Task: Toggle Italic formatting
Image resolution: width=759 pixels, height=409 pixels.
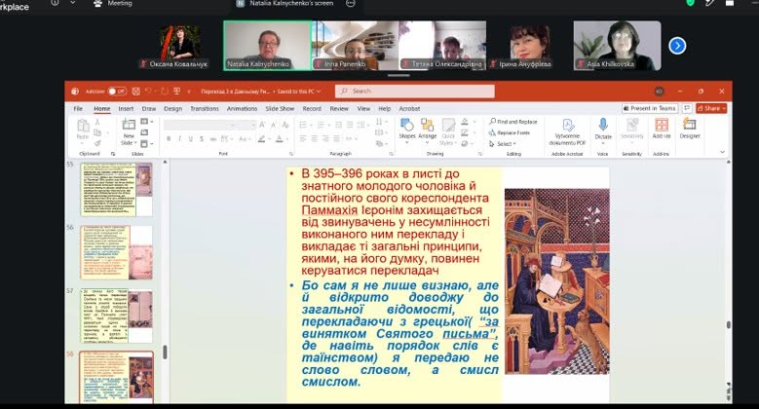Action: (179, 139)
